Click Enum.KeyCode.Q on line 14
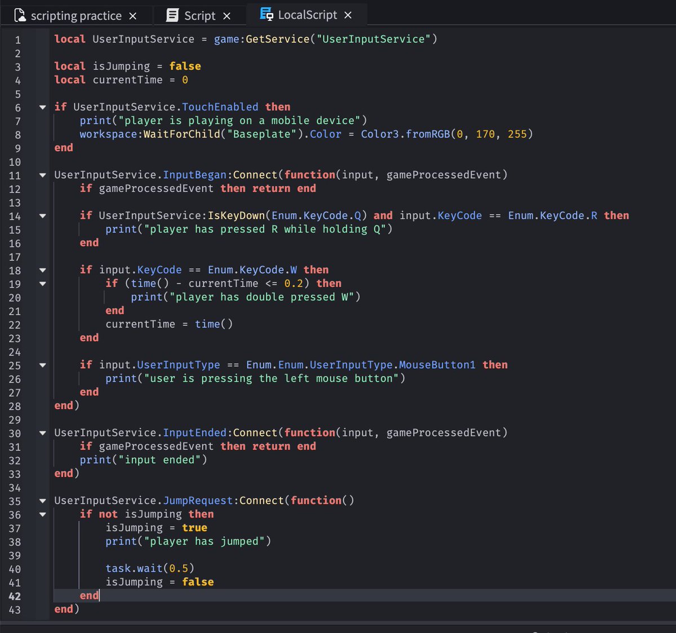The width and height of the screenshot is (676, 633). tap(316, 215)
